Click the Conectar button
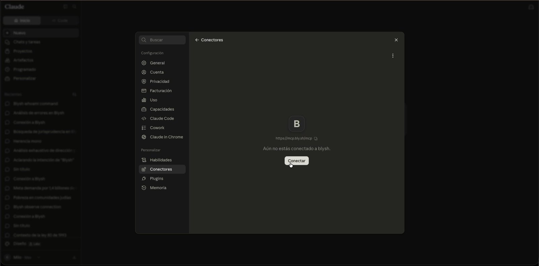Image resolution: width=539 pixels, height=266 pixels. coord(296,161)
